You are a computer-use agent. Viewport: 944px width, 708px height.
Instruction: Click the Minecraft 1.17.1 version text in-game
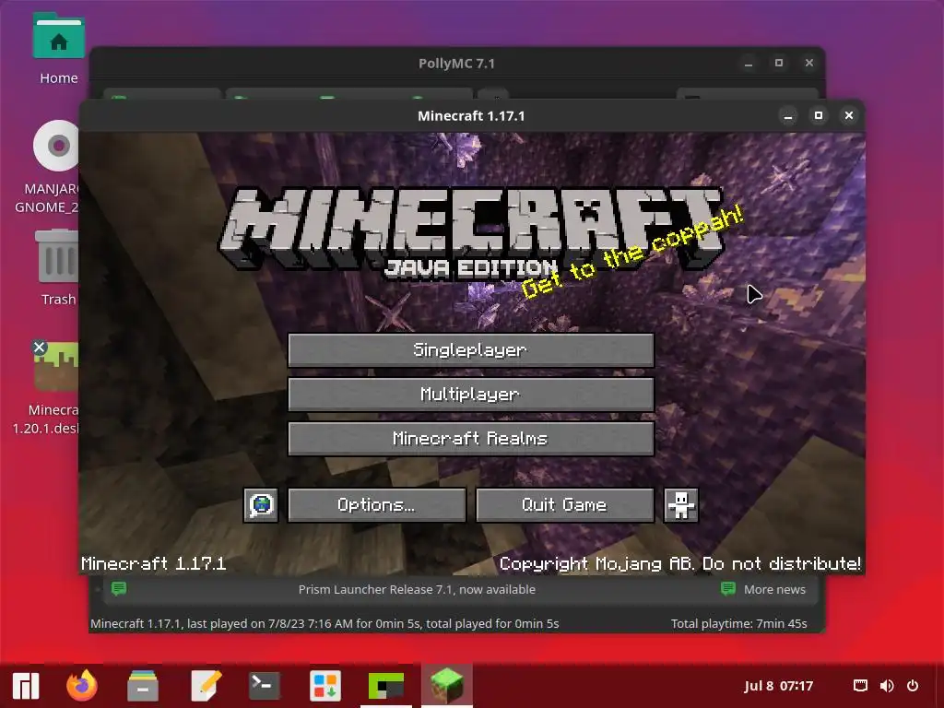(154, 563)
